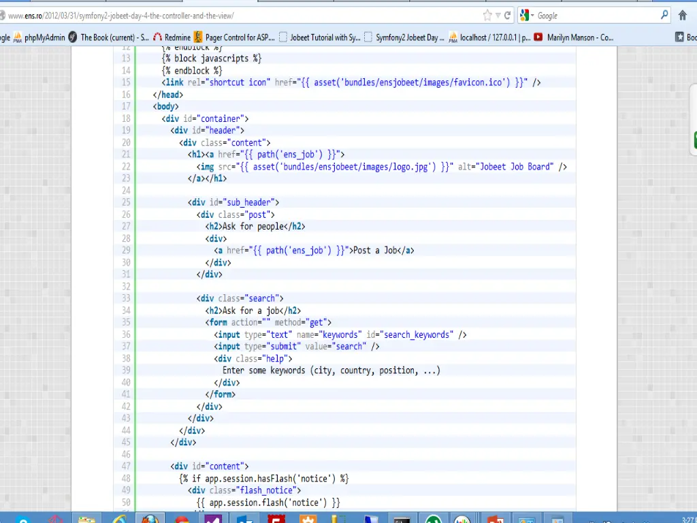The image size is (697, 523).
Task: Click the site identity icon beside the URL
Action: tap(2, 16)
